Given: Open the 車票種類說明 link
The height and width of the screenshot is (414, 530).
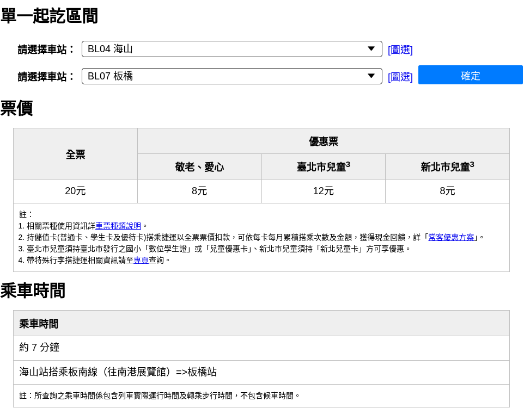Looking at the screenshot, I should click(x=118, y=226).
